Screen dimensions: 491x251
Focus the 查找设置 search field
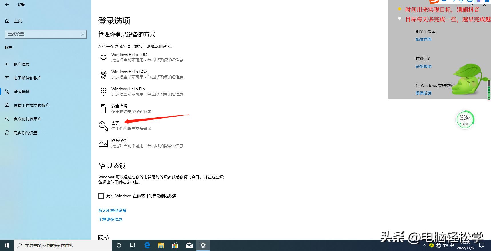click(46, 34)
